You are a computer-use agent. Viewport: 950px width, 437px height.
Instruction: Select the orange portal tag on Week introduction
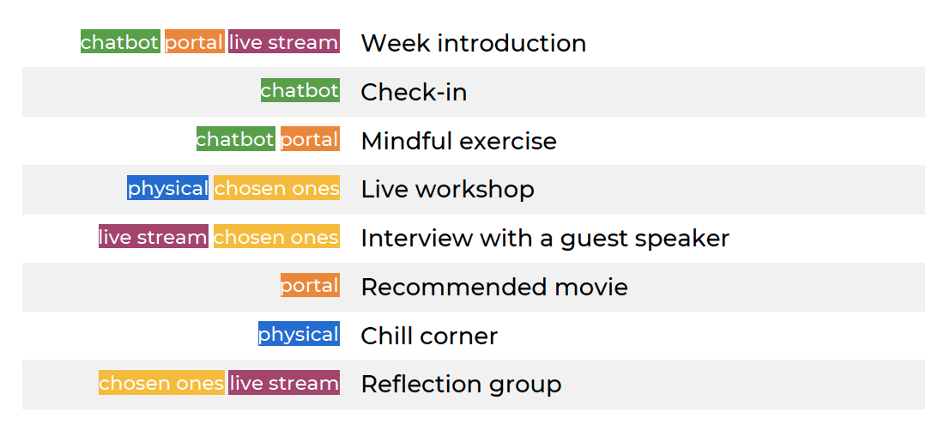coord(195,42)
